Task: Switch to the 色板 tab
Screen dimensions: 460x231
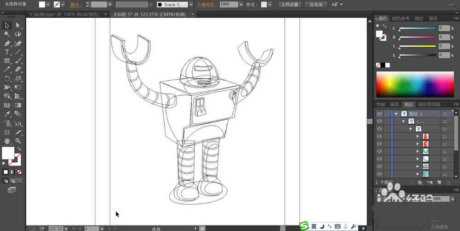Action: click(381, 104)
